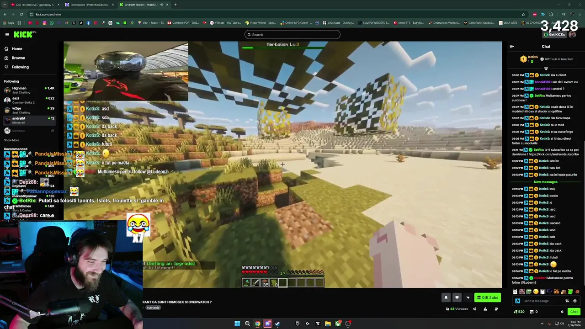Open Apps bookmarks shortcut

click(x=9, y=22)
